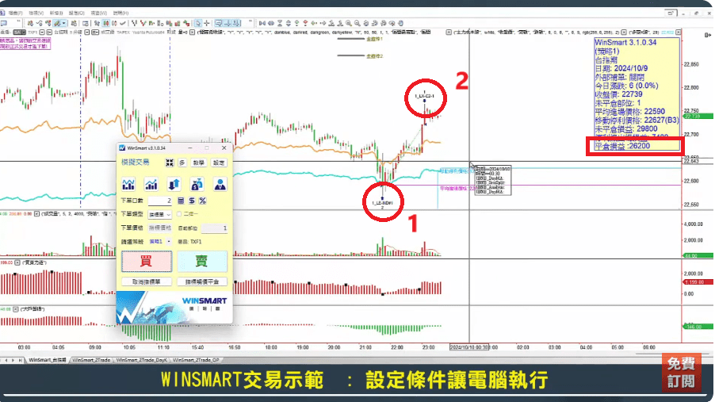Select the crosshair cursor tool in toolbar
Viewport: 715px width, 402px height.
click(x=207, y=23)
